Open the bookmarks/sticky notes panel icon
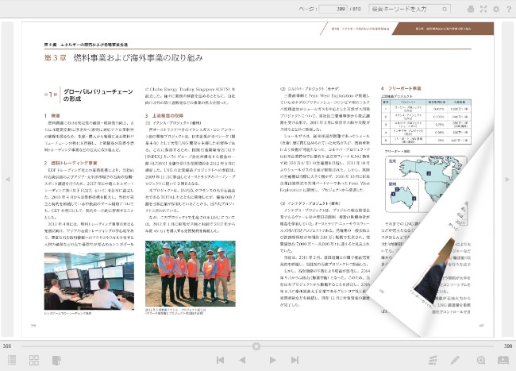 56,360
